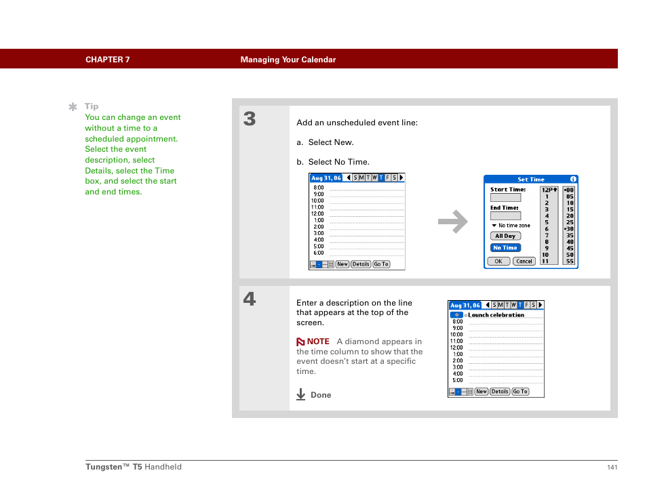Select Month view icon in step 4 calendar
Image resolution: width=647 pixels, height=500 pixels.
tap(469, 392)
